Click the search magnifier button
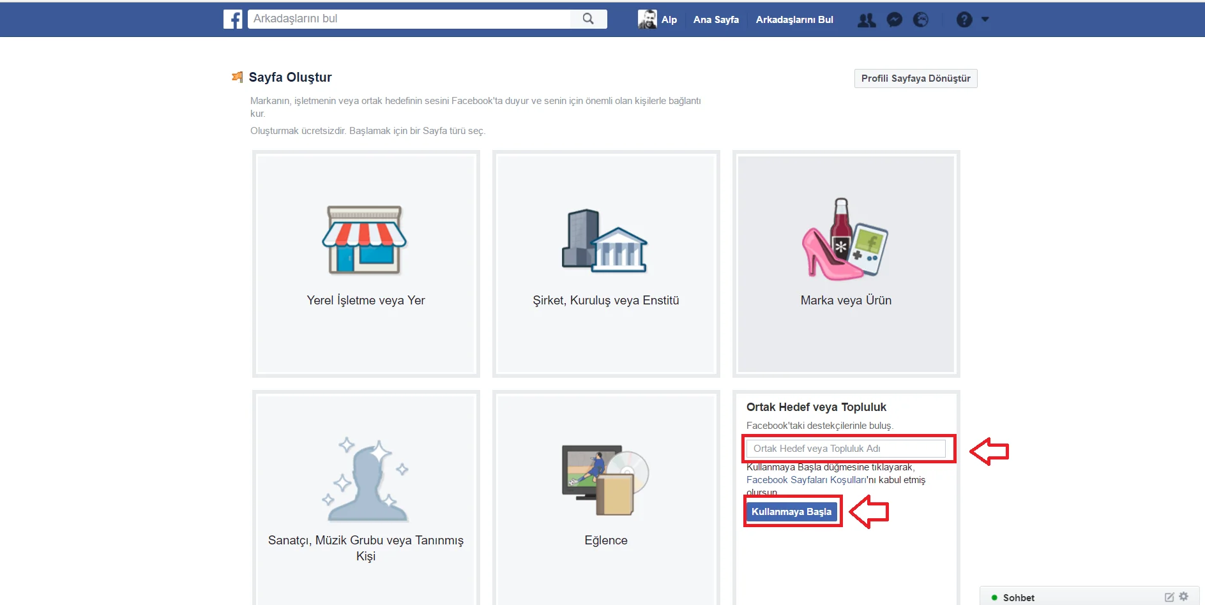1205x605 pixels. (588, 19)
